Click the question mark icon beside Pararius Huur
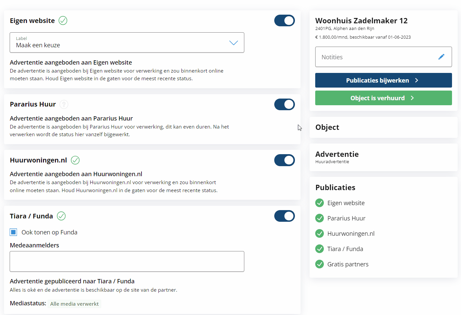This screenshot has width=461, height=315. click(x=64, y=105)
